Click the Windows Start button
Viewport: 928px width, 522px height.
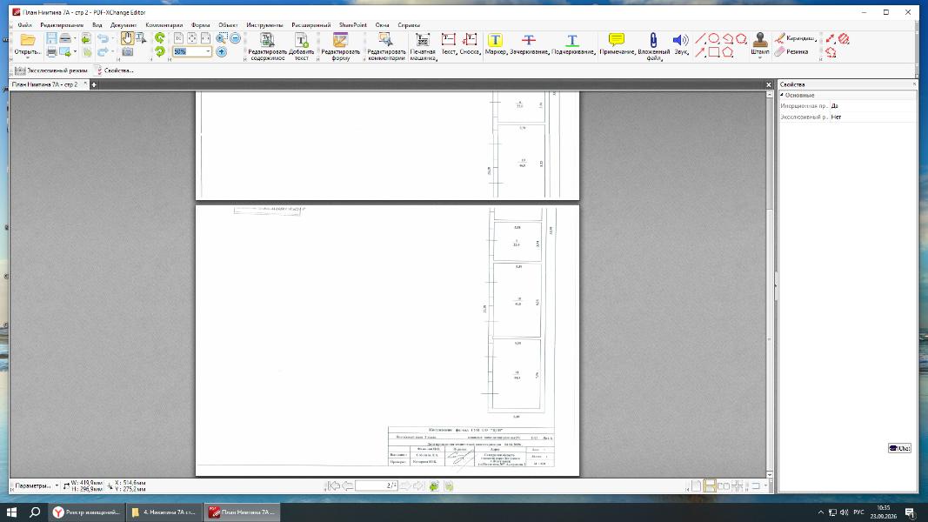click(x=11, y=512)
